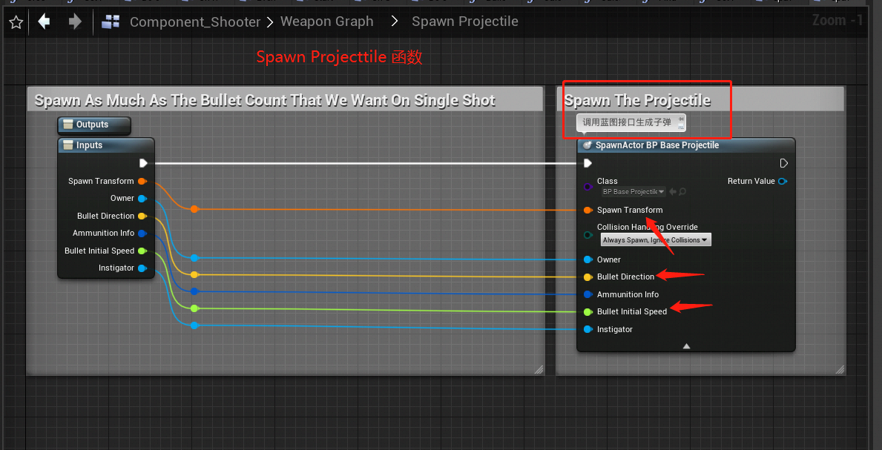This screenshot has height=450, width=882.
Task: Open the BP Base Projectile class dropdown
Action: (x=632, y=191)
